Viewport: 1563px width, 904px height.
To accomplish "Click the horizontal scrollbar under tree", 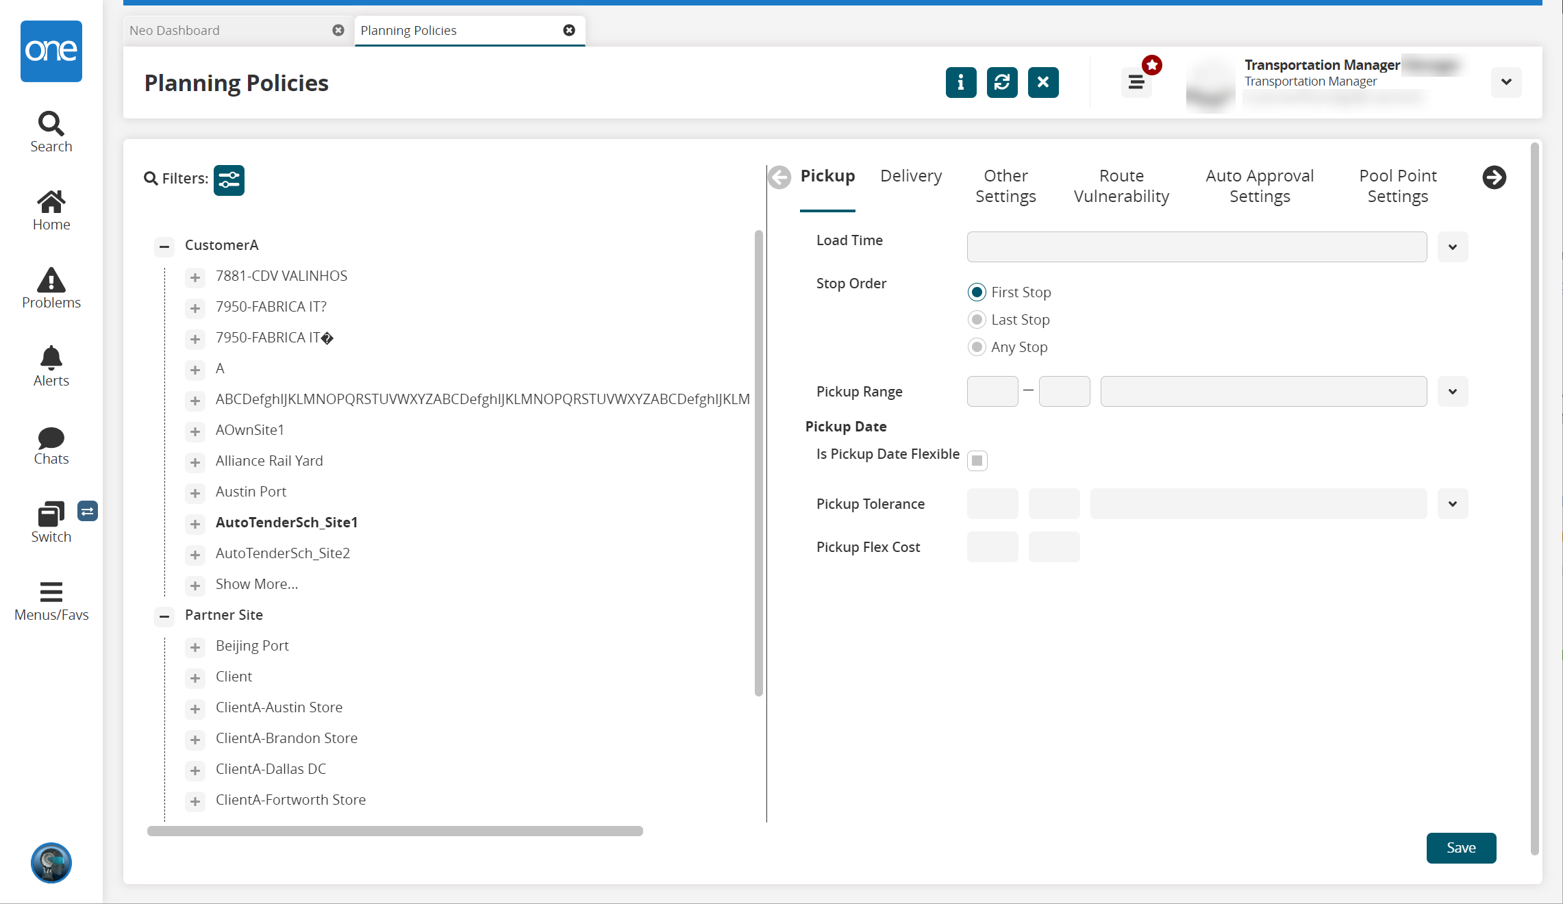I will (395, 831).
